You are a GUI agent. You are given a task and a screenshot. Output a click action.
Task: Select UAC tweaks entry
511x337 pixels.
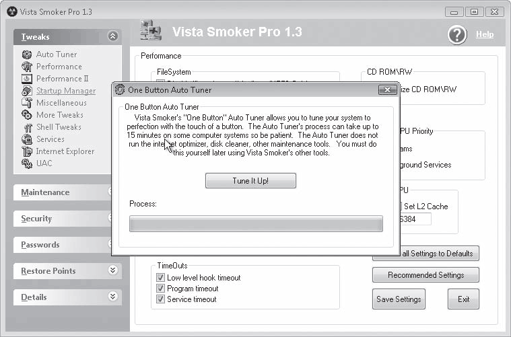point(44,163)
